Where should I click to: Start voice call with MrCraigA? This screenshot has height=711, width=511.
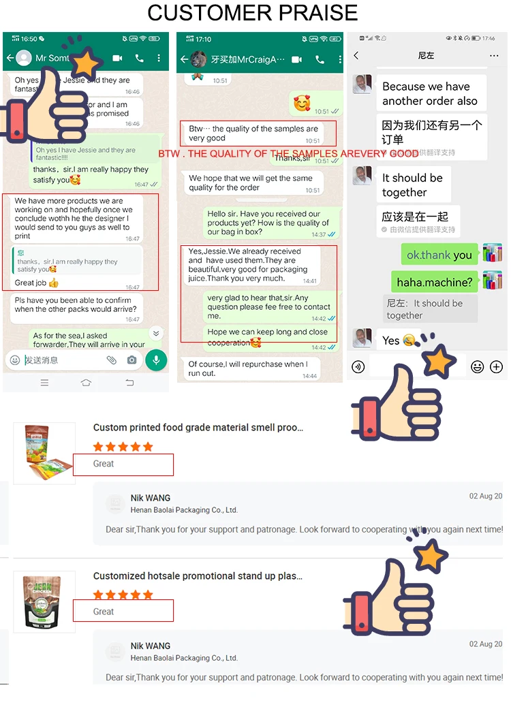[x=320, y=59]
